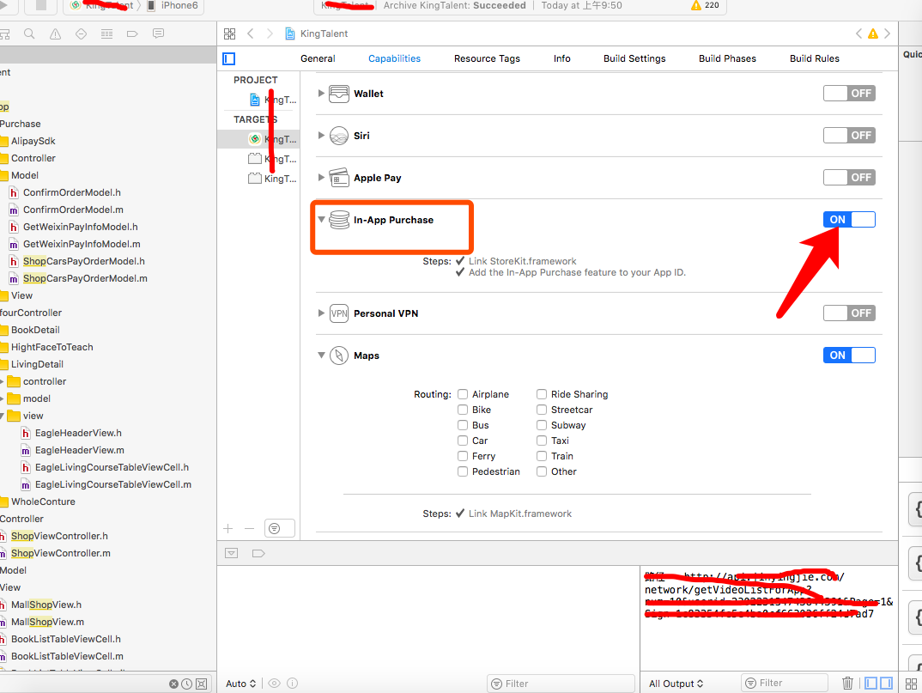Image resolution: width=922 pixels, height=693 pixels.
Task: Switch to the Build Settings tab
Action: [x=634, y=58]
